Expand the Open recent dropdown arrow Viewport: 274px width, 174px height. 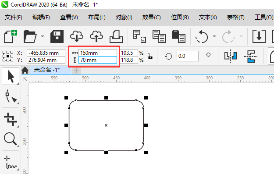[x=43, y=36]
